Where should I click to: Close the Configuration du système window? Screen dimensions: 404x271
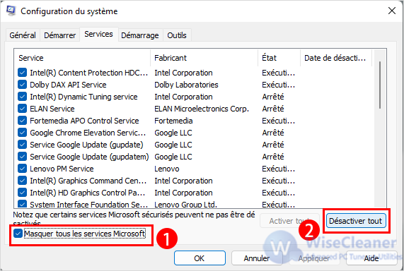tap(392, 11)
